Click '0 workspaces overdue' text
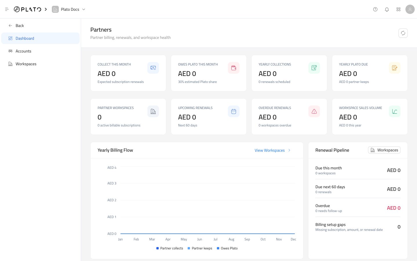The image size is (417, 261). coord(275,125)
